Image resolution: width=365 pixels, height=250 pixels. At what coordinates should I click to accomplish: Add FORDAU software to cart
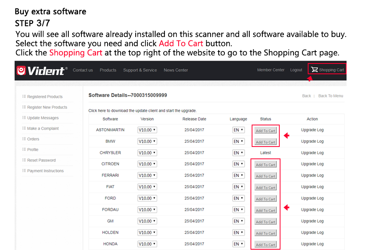coord(265,210)
